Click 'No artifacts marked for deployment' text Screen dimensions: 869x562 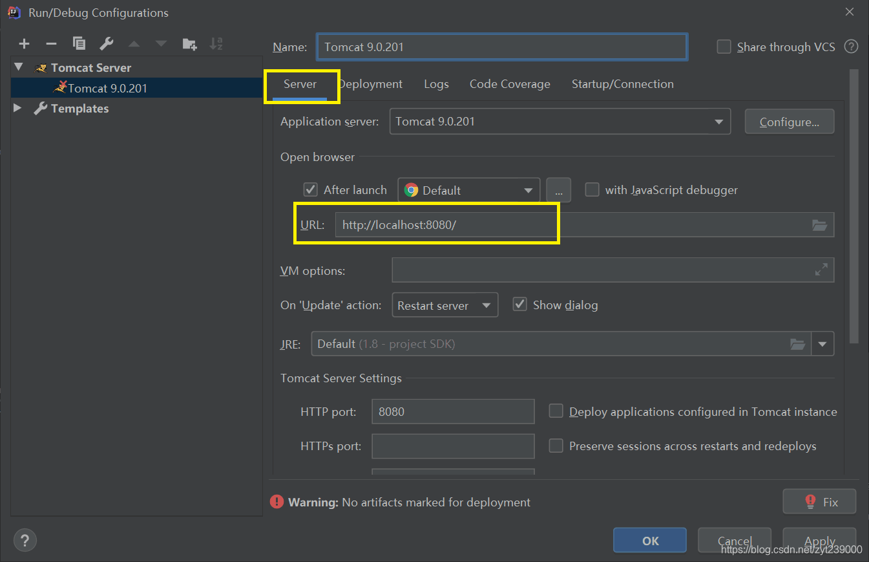(436, 502)
